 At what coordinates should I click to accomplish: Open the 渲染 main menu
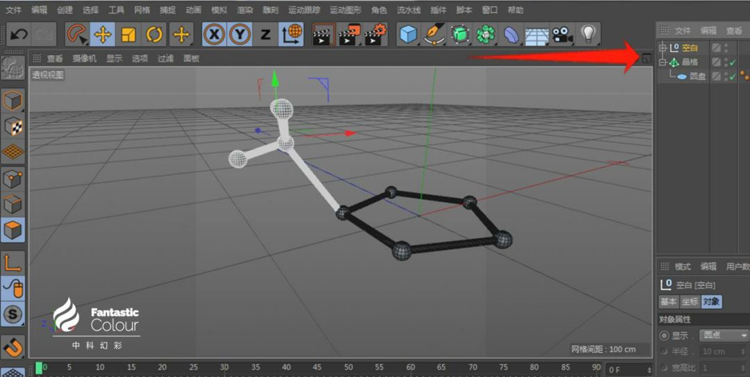coord(244,10)
